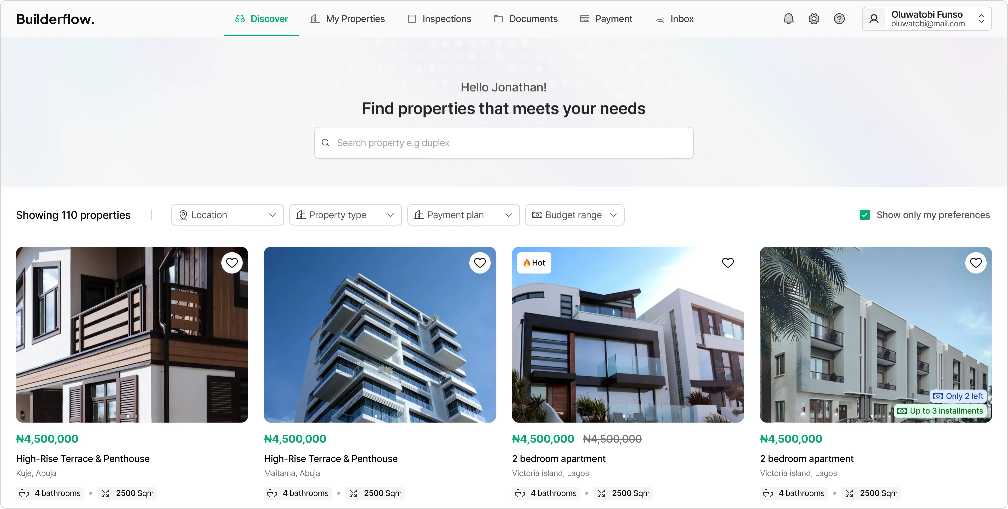Expand the Location filter dropdown

(227, 215)
